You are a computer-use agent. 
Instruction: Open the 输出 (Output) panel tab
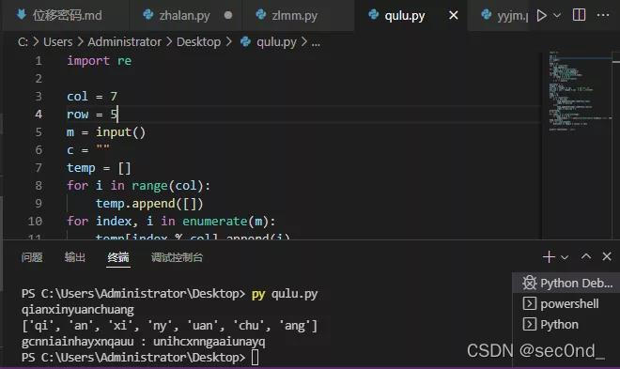click(x=75, y=257)
